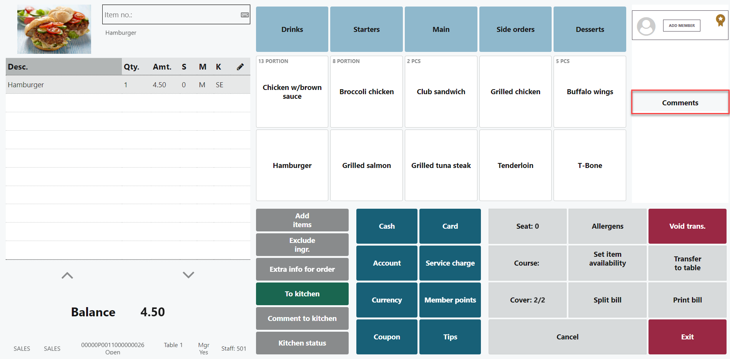
Task: Pay with Cash
Action: (x=386, y=226)
